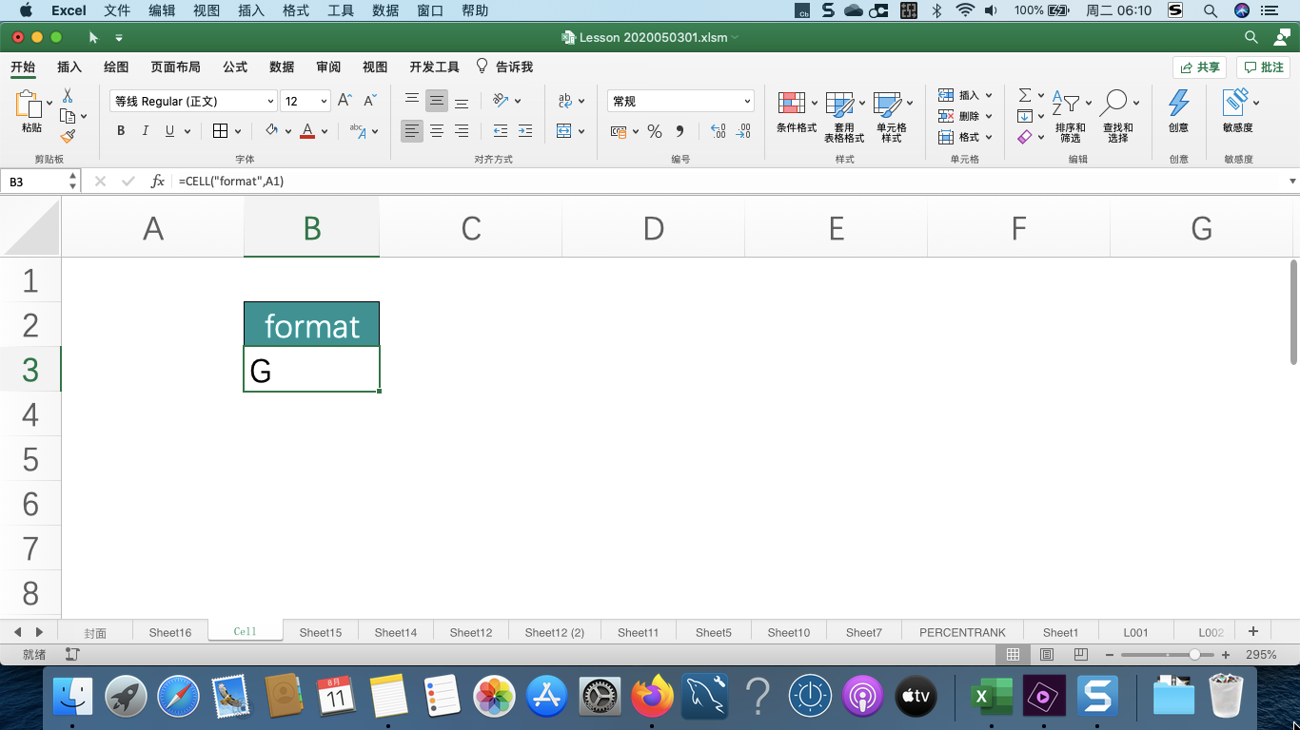The height and width of the screenshot is (730, 1300).
Task: Click the Borders grid icon
Action: (x=220, y=131)
